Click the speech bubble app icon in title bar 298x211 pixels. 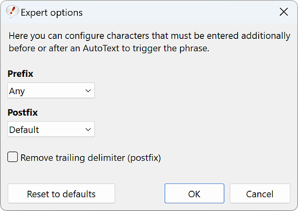[12, 12]
